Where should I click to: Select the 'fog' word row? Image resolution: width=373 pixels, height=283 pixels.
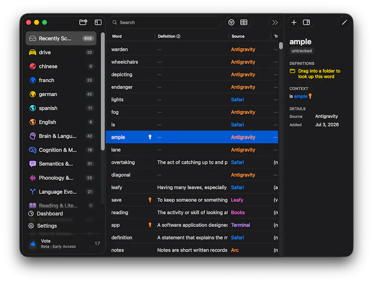pos(192,112)
